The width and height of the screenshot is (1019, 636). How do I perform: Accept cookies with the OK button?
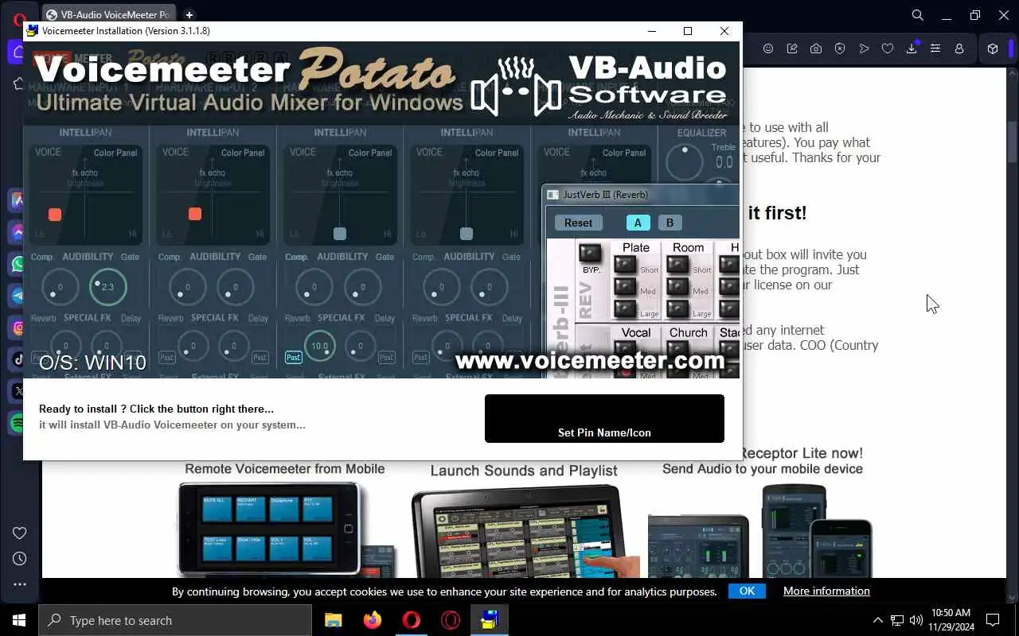(747, 591)
